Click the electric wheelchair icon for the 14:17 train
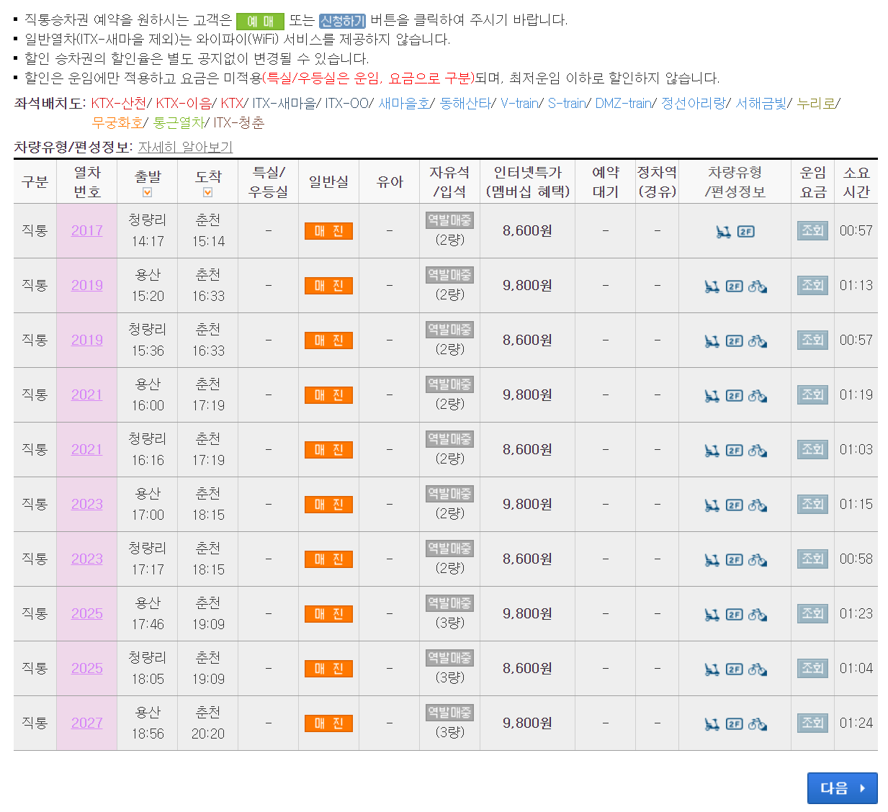 point(723,232)
